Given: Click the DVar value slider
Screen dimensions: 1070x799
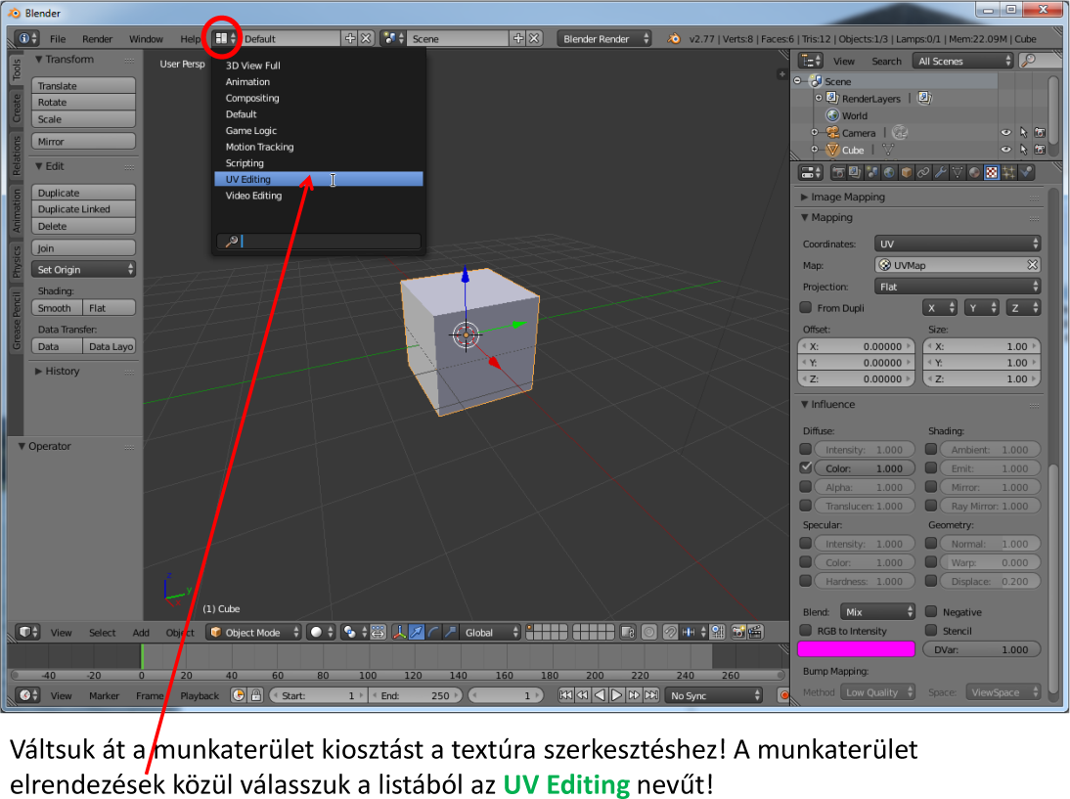Looking at the screenshot, I should [x=982, y=649].
